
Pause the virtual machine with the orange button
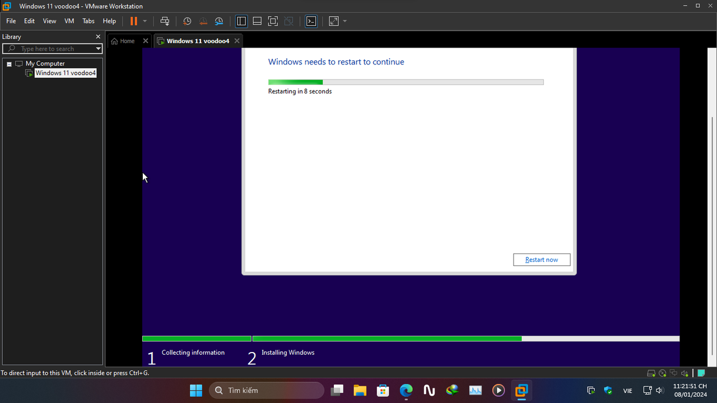(x=133, y=21)
